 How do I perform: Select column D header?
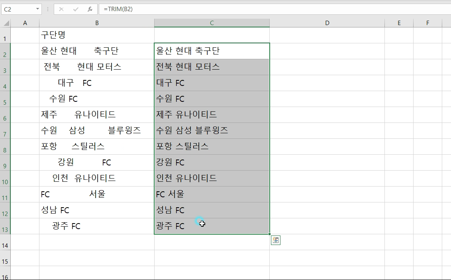click(x=327, y=23)
